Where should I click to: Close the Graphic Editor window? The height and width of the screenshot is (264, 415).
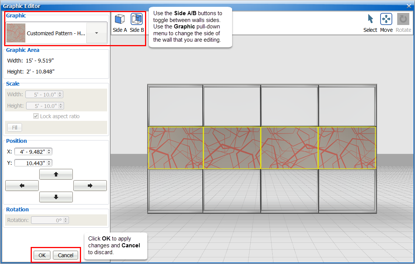point(409,6)
